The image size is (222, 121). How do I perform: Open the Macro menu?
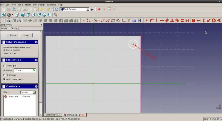28,5
